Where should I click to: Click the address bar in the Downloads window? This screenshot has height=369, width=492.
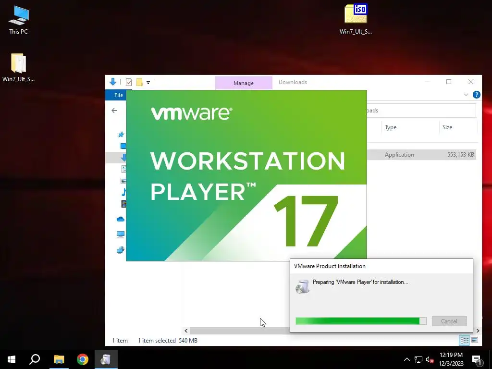pos(421,111)
